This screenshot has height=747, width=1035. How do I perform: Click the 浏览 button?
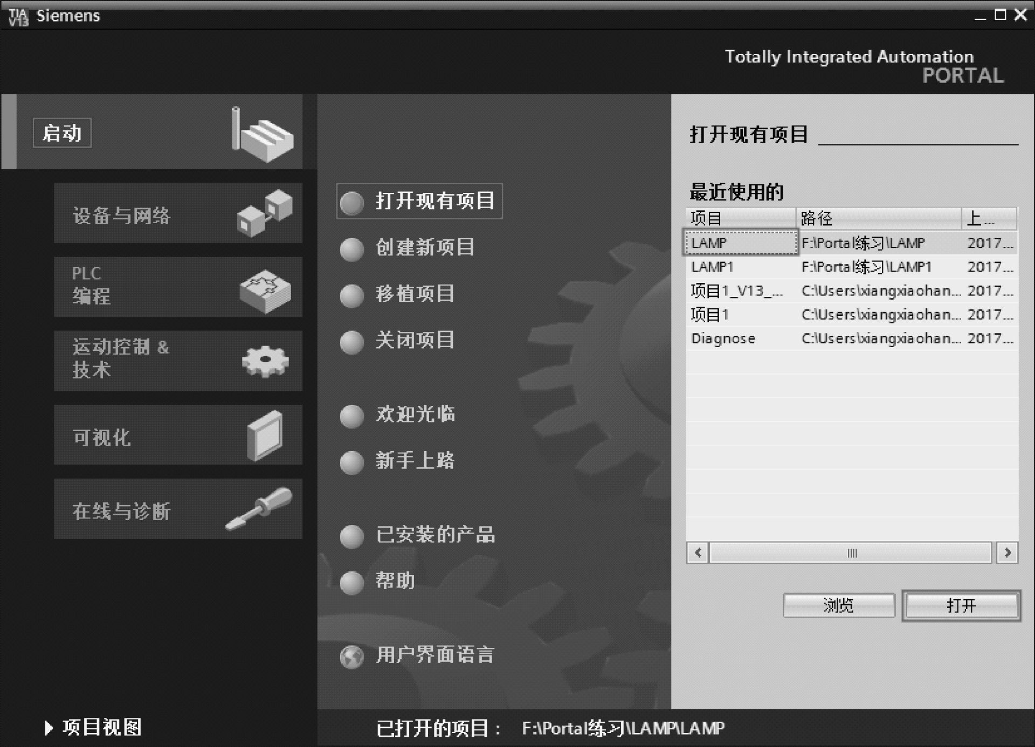pos(838,605)
